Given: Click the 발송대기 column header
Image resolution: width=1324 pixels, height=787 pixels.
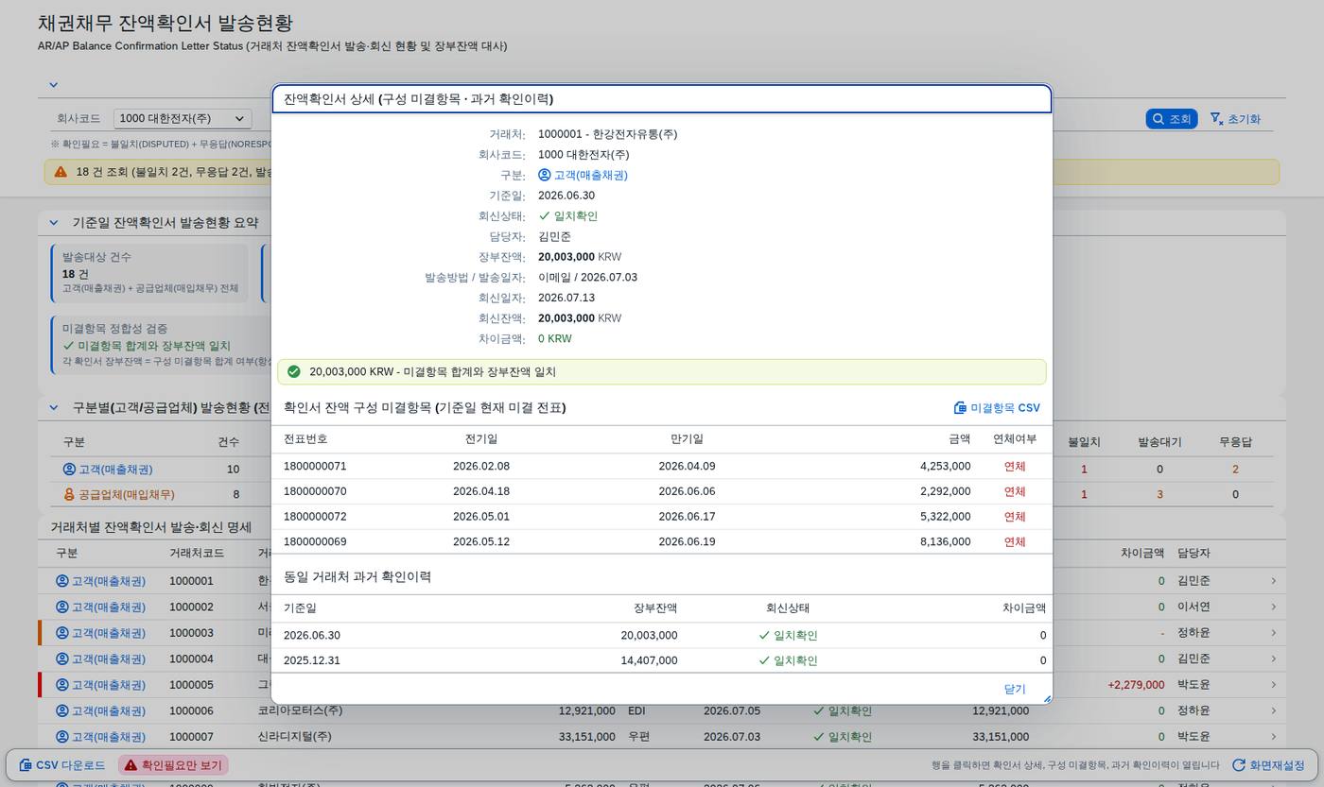Looking at the screenshot, I should pos(1159,442).
